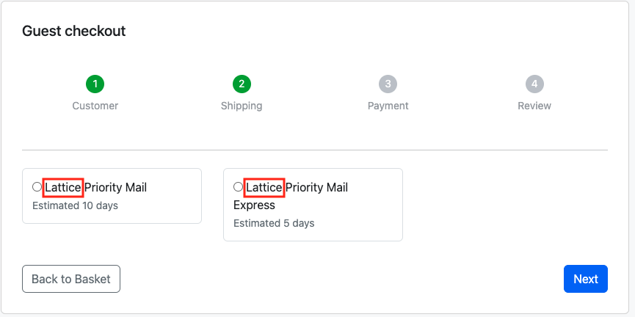Select the gray step 3 circle
This screenshot has width=635, height=317.
pyautogui.click(x=388, y=84)
